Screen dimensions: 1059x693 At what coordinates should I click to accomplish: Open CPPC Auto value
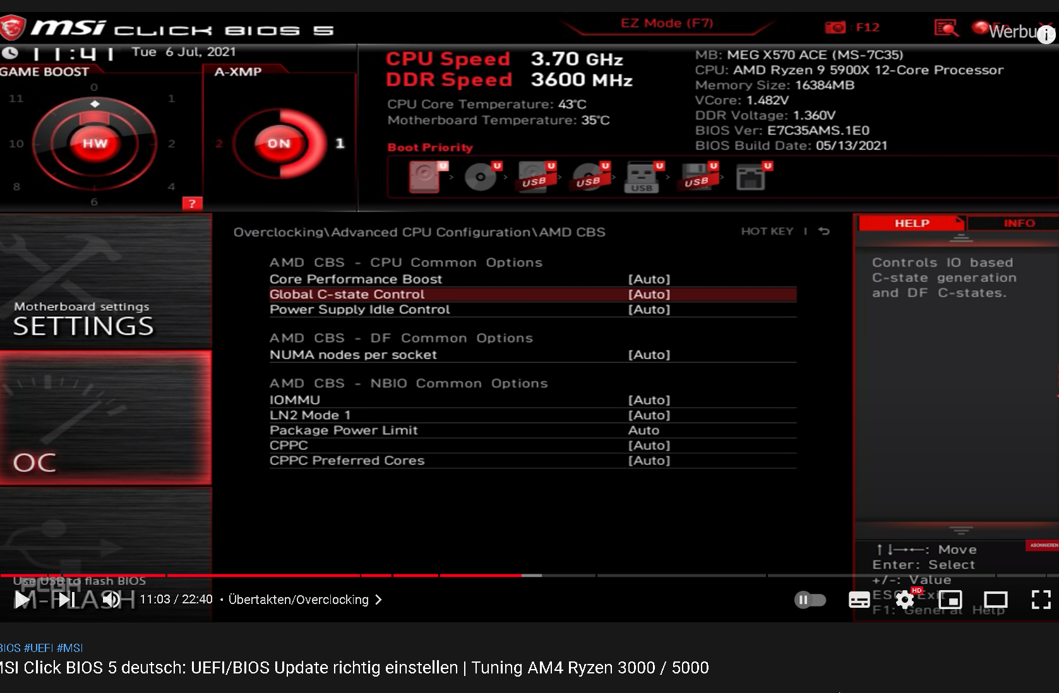649,446
